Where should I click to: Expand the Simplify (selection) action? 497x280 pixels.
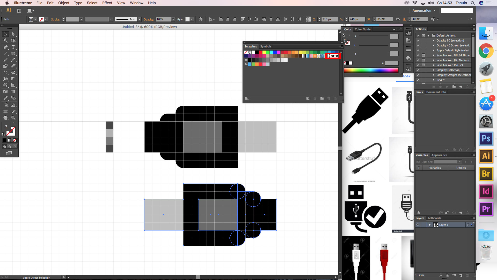pyautogui.click(x=433, y=70)
